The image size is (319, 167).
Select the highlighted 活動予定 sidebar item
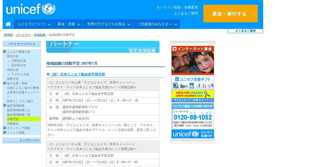24,119
